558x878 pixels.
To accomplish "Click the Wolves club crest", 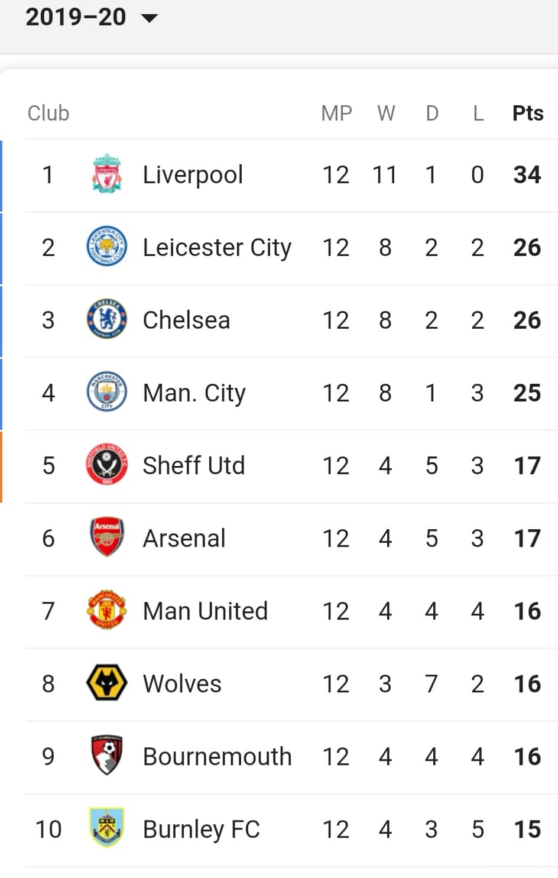I will pos(107,683).
